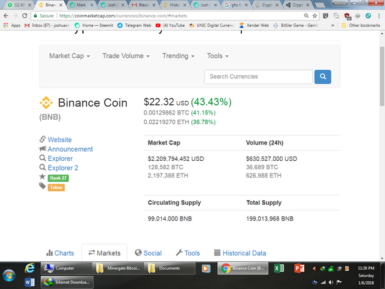385x289 pixels.
Task: Click the green Rank 27 badge
Action: (x=58, y=178)
